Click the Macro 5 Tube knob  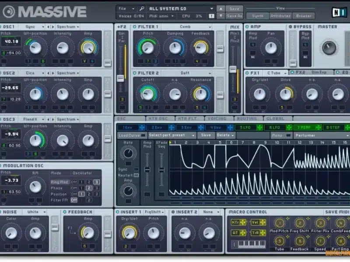(279, 241)
